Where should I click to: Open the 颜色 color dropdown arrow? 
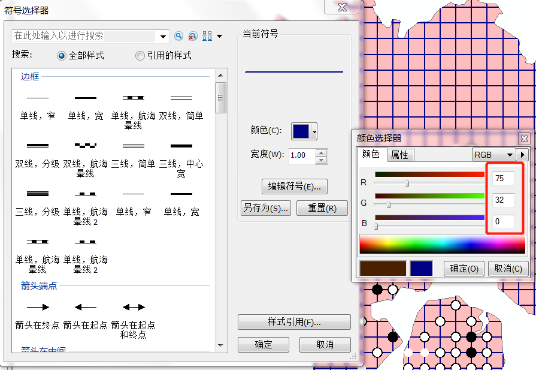pyautogui.click(x=314, y=131)
